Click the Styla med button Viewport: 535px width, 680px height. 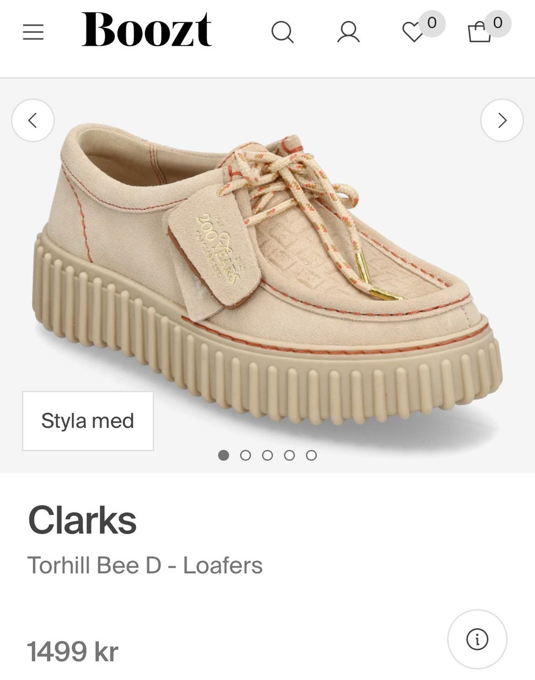87,421
